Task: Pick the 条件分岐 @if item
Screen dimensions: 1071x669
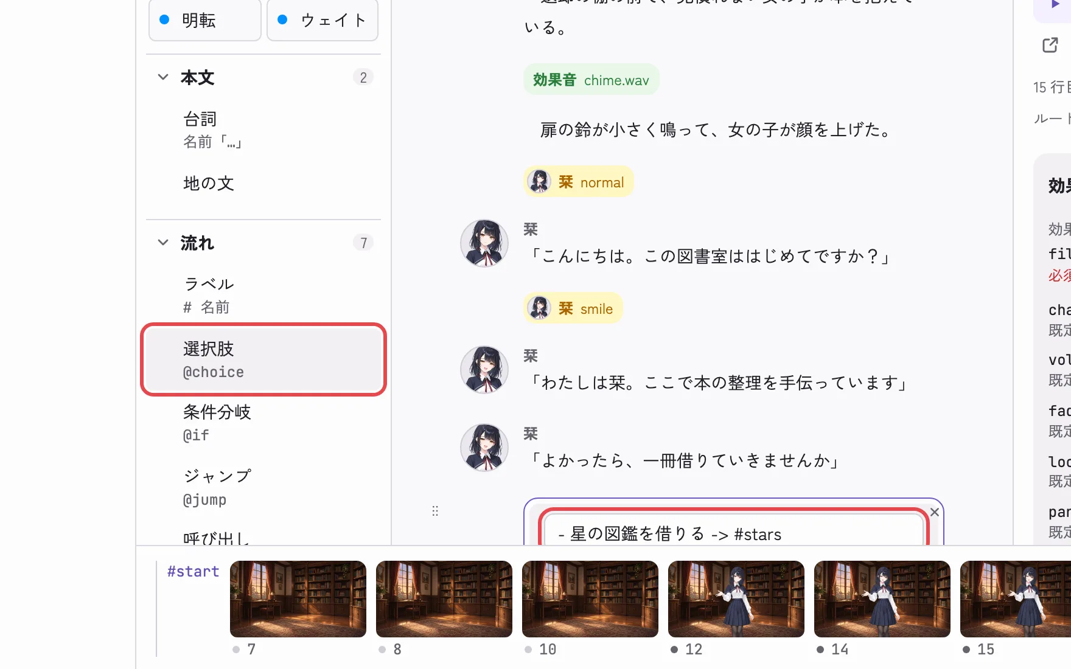Action: tap(263, 423)
